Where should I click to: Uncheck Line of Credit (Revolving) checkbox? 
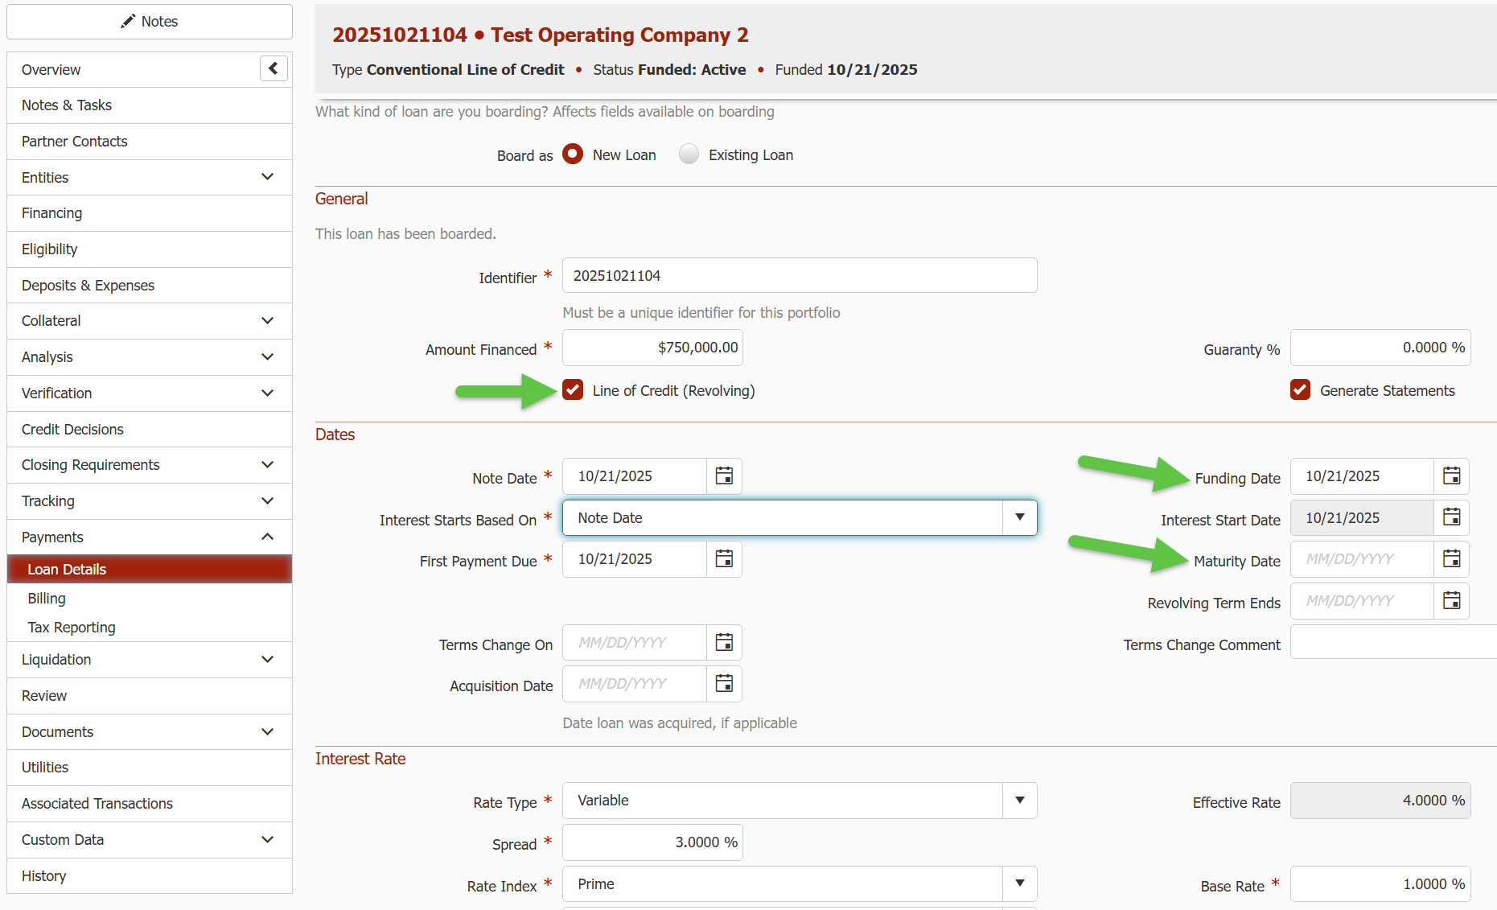pyautogui.click(x=573, y=390)
